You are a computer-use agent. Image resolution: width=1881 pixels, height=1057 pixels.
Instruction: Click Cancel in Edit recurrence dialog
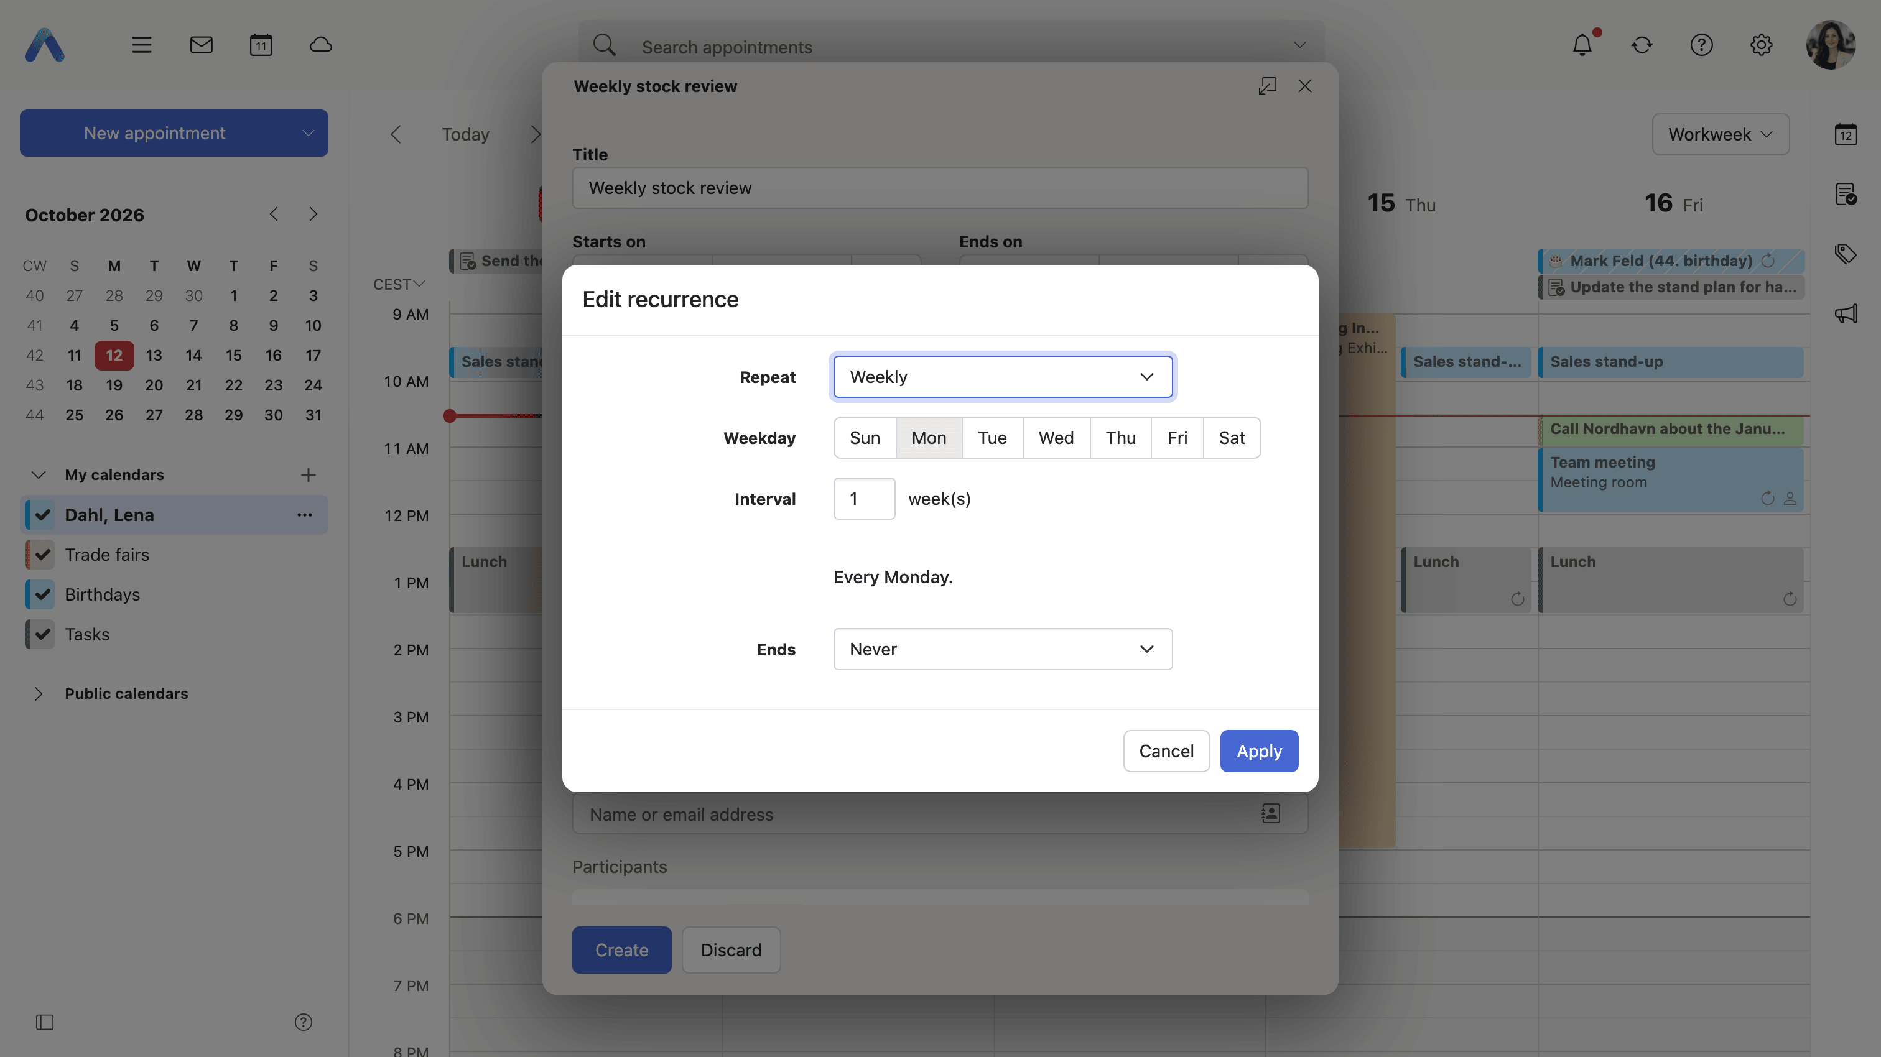pyautogui.click(x=1166, y=751)
